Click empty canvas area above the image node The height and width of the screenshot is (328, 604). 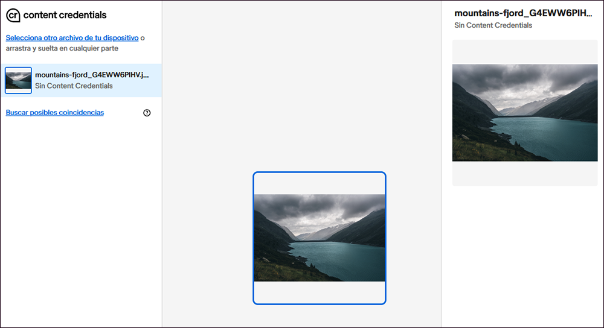pos(302,90)
